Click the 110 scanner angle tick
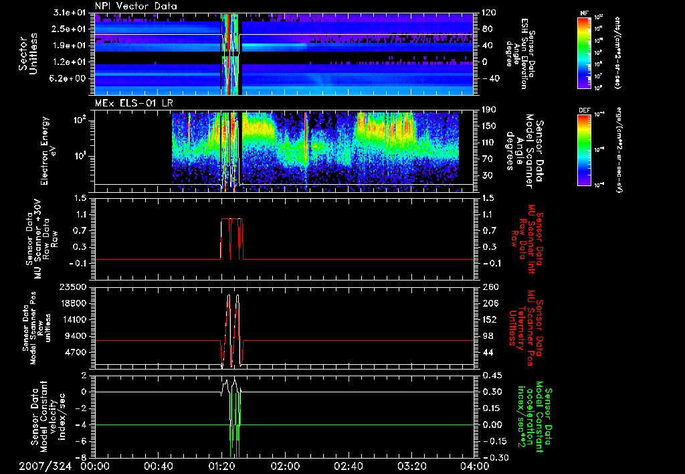 click(x=489, y=143)
